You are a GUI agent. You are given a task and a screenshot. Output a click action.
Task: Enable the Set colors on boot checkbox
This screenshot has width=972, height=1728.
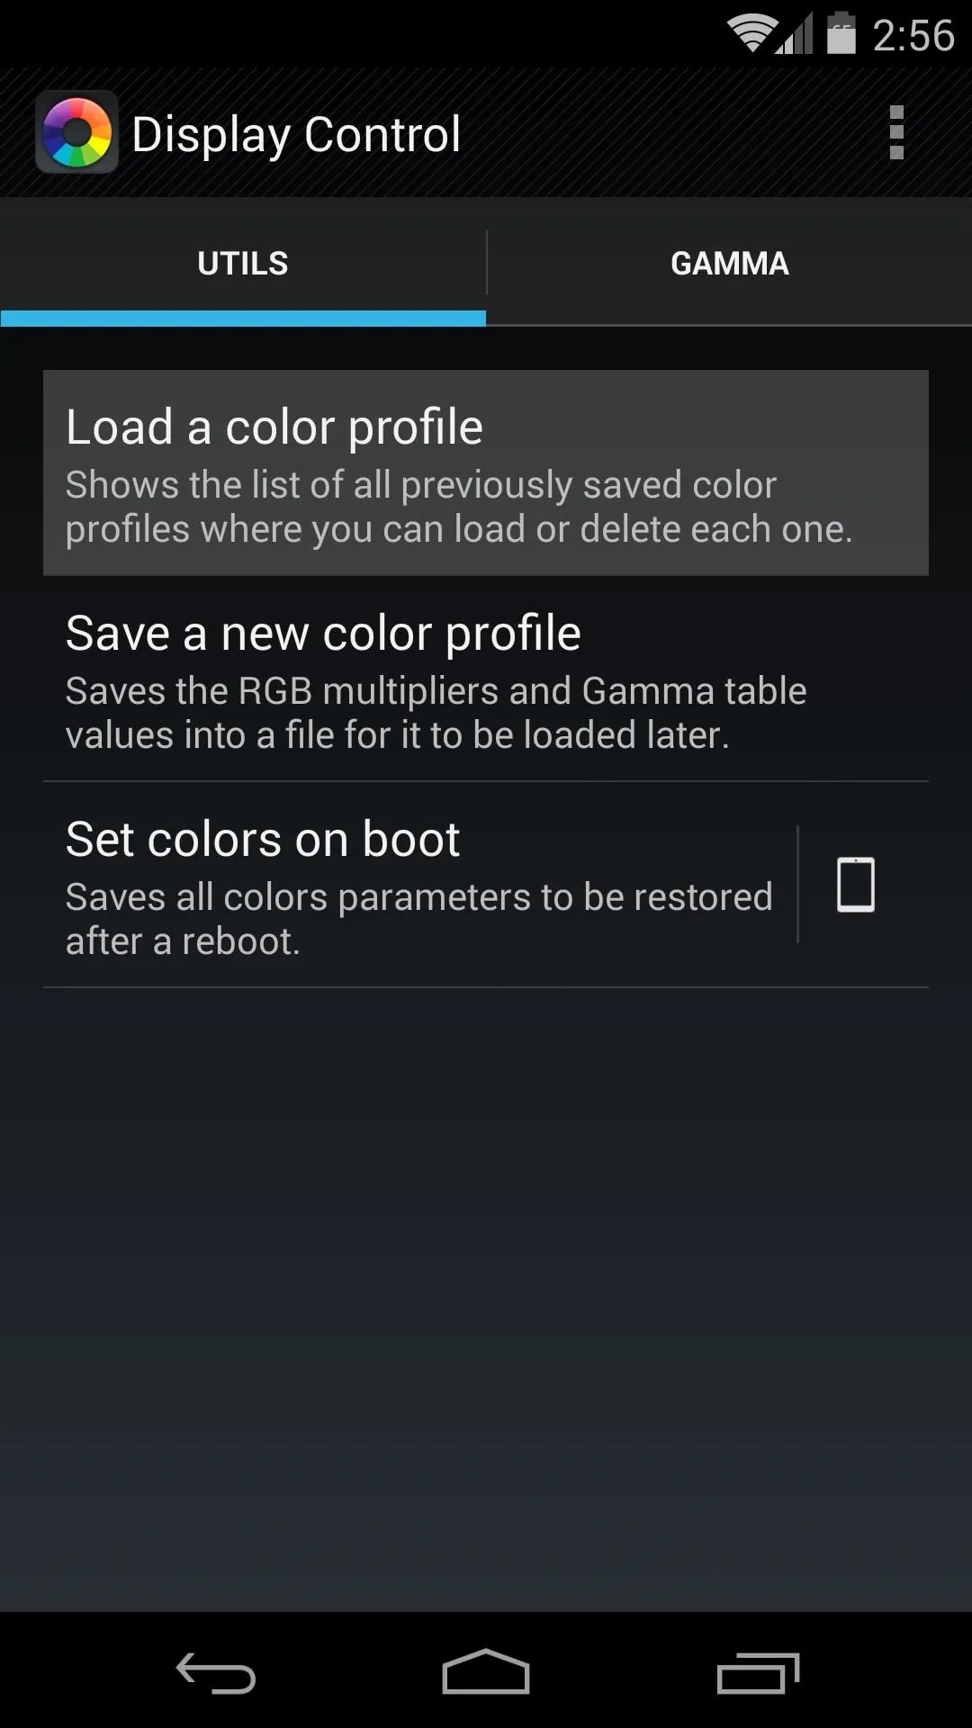[856, 885]
